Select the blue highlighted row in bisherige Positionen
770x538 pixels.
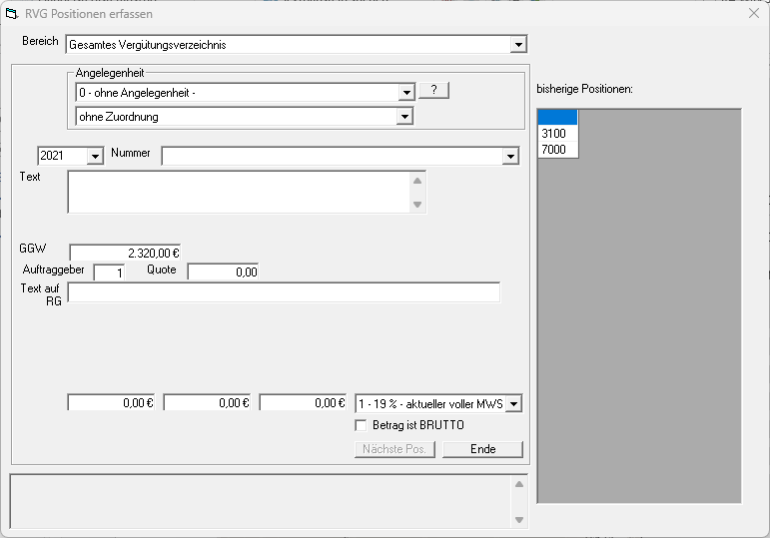pos(558,118)
